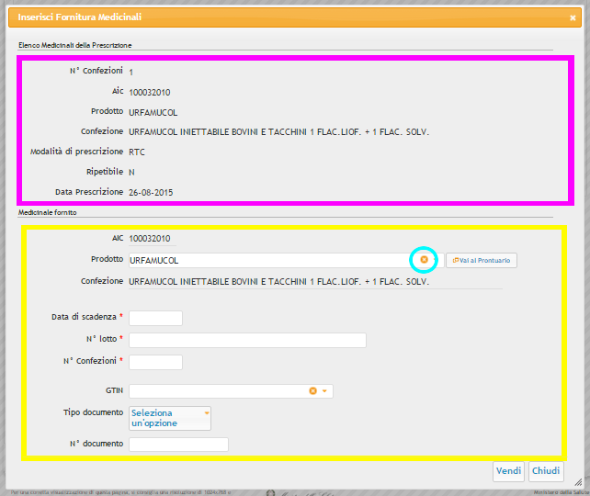Viewport: 590px width, 496px height.
Task: Focus the N° documento input field
Action: coord(178,445)
